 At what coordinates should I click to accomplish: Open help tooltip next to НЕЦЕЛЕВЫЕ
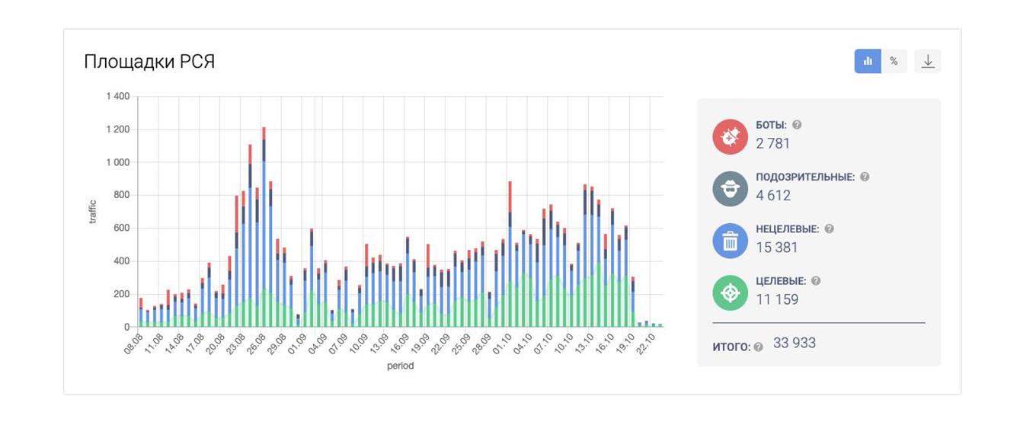click(829, 229)
